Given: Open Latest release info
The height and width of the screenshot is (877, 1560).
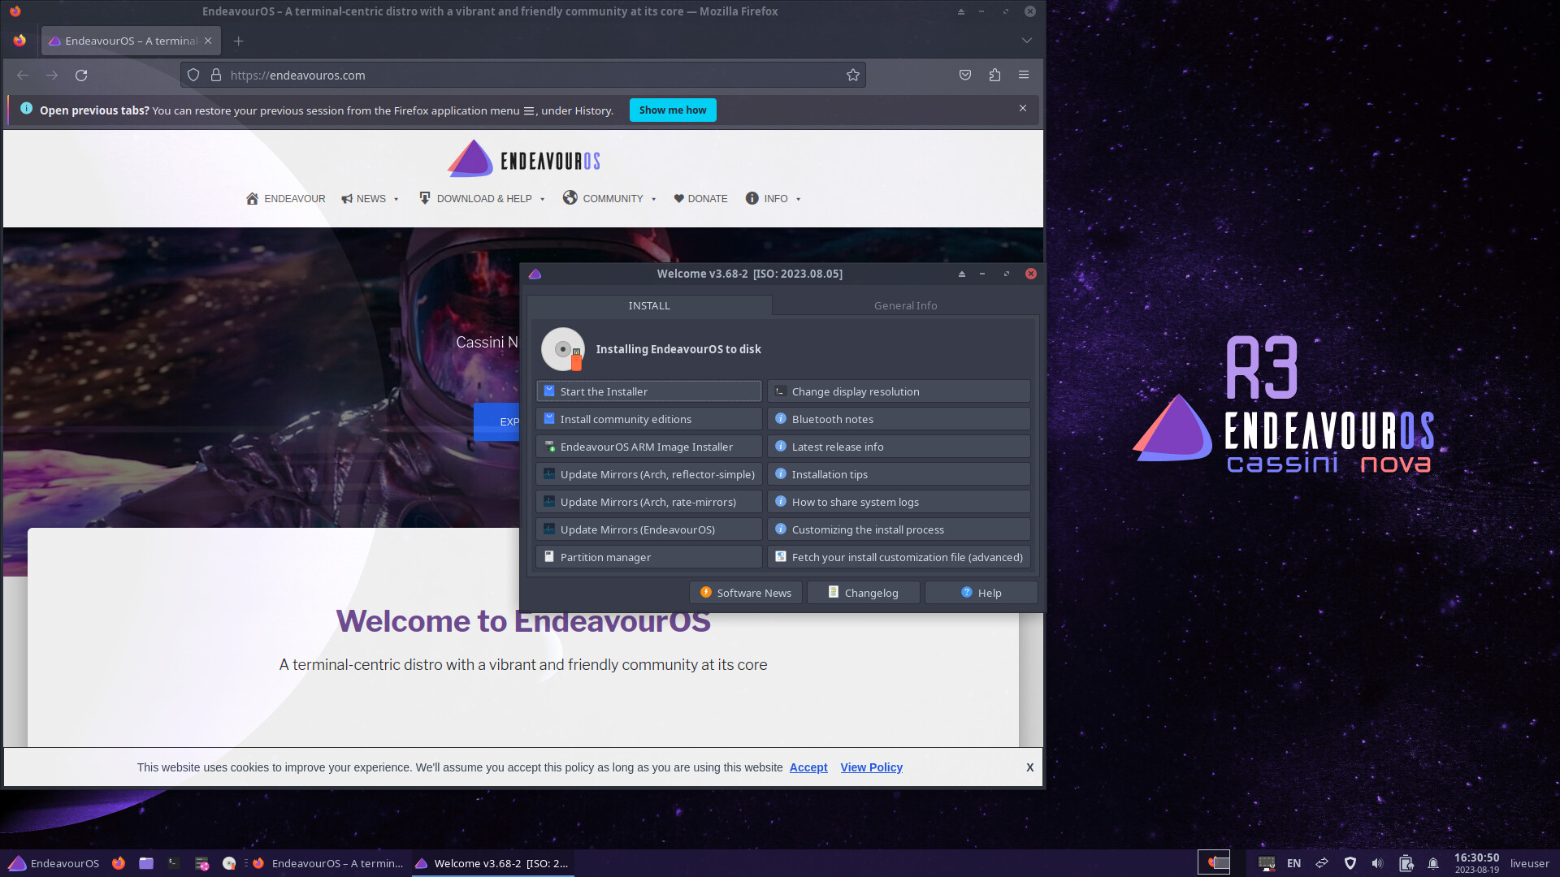Looking at the screenshot, I should pyautogui.click(x=899, y=447).
